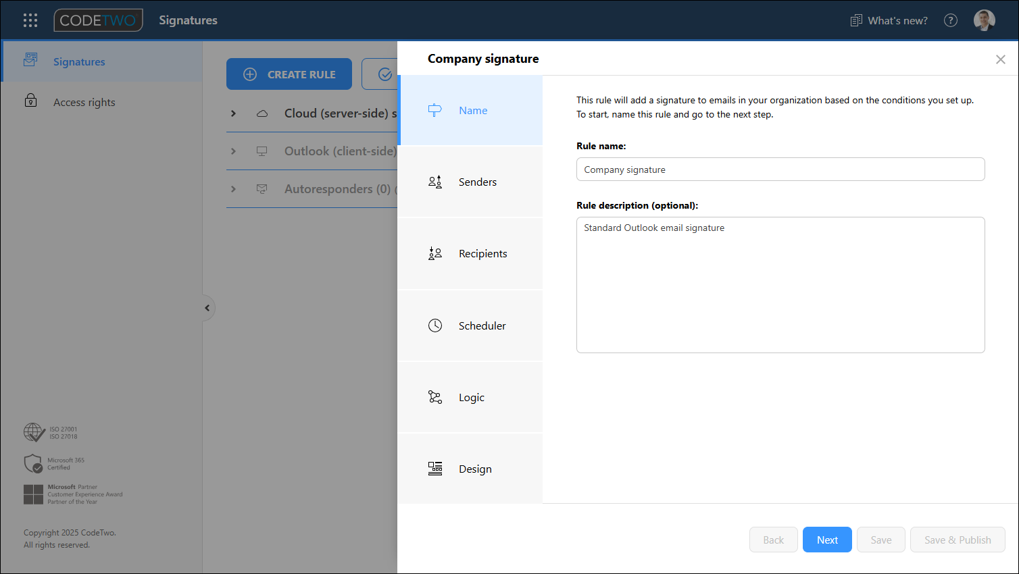1019x574 pixels.
Task: Close the Company signature panel
Action: pos(1001,59)
